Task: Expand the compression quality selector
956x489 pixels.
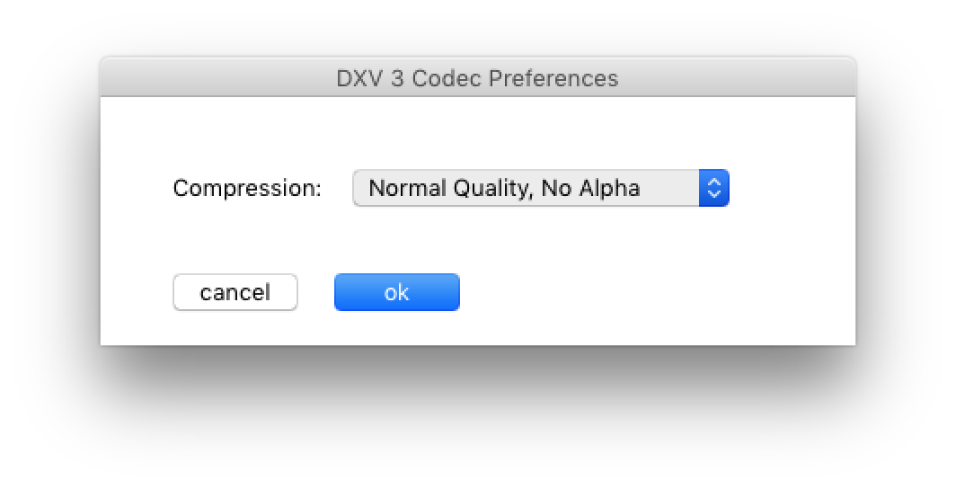Action: click(x=540, y=188)
